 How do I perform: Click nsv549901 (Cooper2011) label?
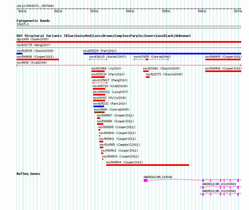tap(118, 139)
